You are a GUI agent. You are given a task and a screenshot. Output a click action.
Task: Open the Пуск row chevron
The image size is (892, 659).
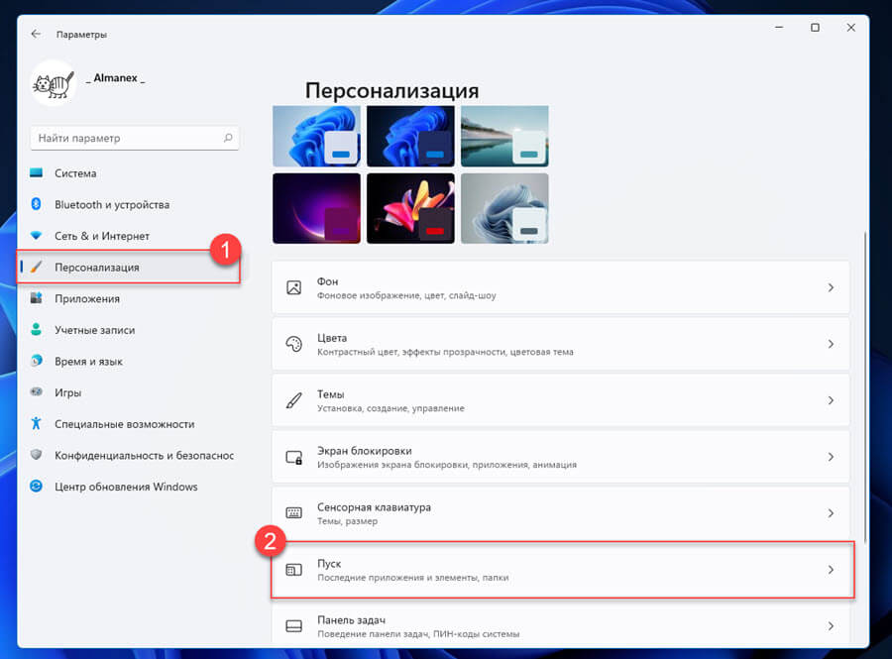tap(831, 569)
